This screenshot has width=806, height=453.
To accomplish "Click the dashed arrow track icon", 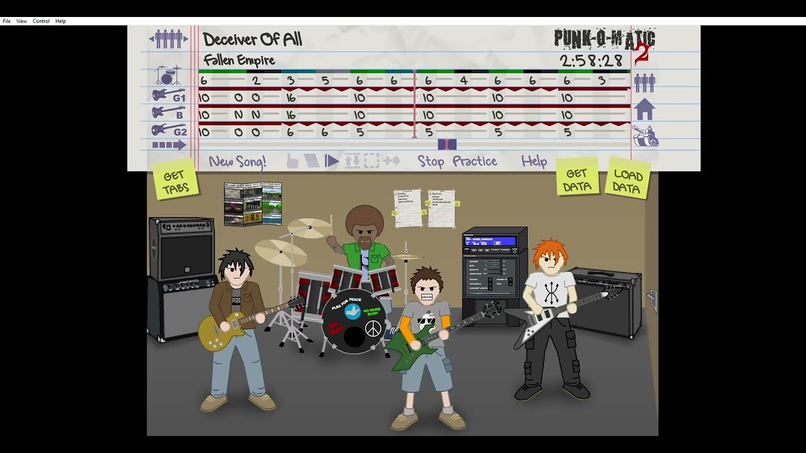I will 169,145.
